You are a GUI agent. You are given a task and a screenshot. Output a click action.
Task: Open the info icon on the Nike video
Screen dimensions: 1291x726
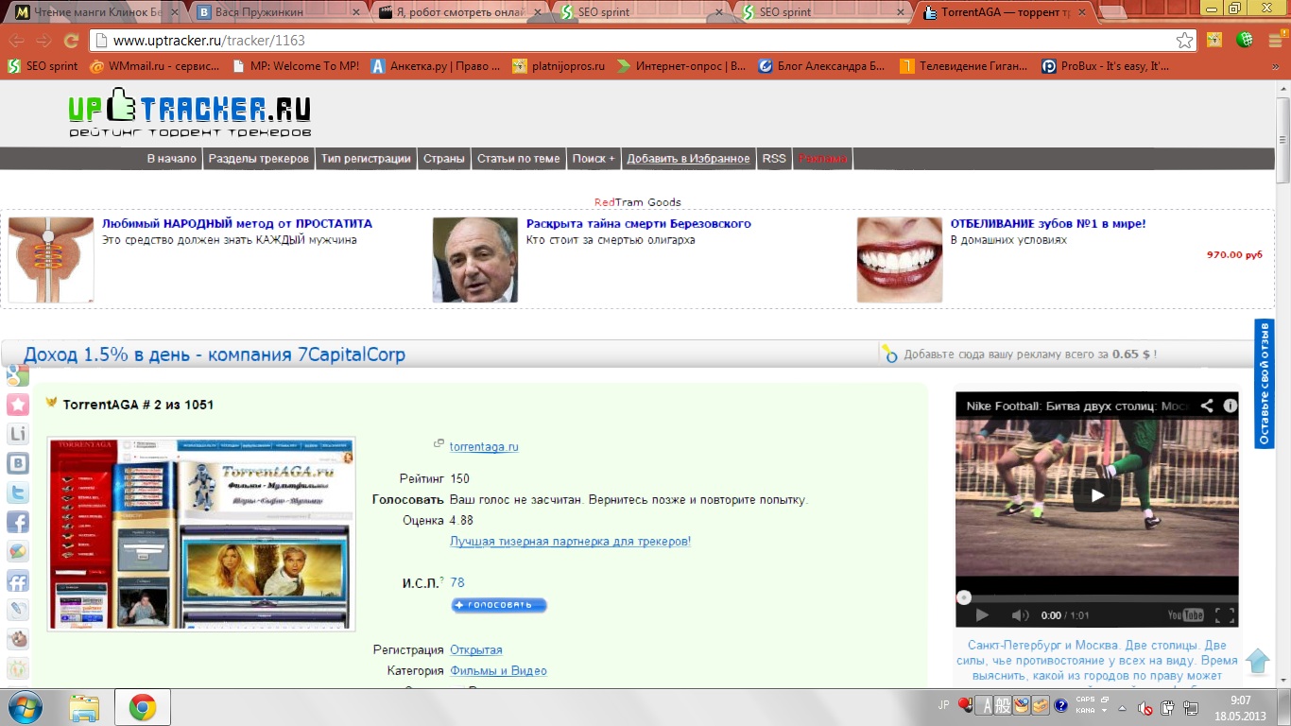click(x=1230, y=406)
